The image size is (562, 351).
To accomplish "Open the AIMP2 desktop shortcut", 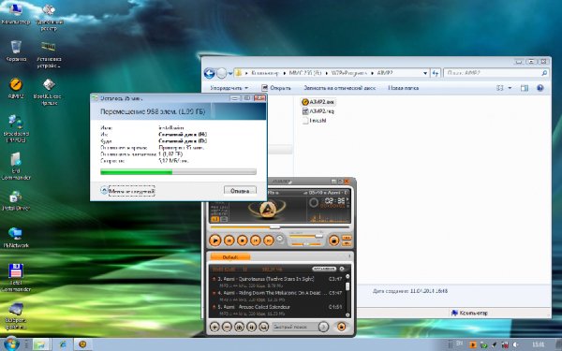I will click(16, 89).
